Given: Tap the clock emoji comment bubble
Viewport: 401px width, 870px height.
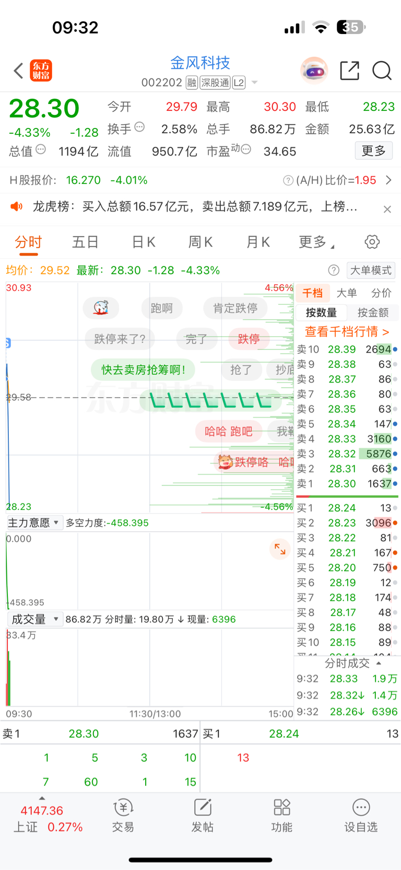Looking at the screenshot, I should [101, 308].
